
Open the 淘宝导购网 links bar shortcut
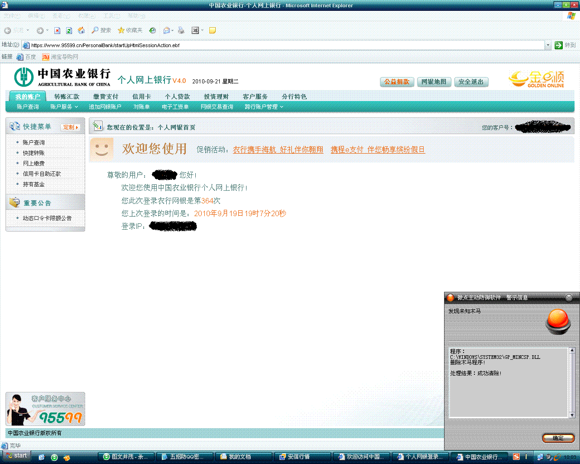pos(60,57)
